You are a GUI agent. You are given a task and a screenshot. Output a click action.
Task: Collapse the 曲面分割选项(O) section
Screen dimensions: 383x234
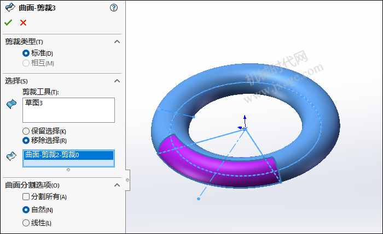[x=117, y=185]
